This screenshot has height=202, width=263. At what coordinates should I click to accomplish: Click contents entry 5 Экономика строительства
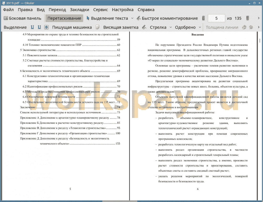pyautogui.click(x=70, y=50)
